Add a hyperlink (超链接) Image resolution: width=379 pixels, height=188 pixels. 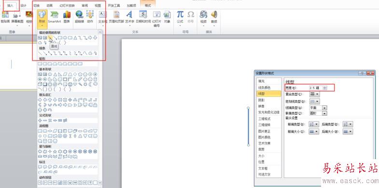(79, 17)
